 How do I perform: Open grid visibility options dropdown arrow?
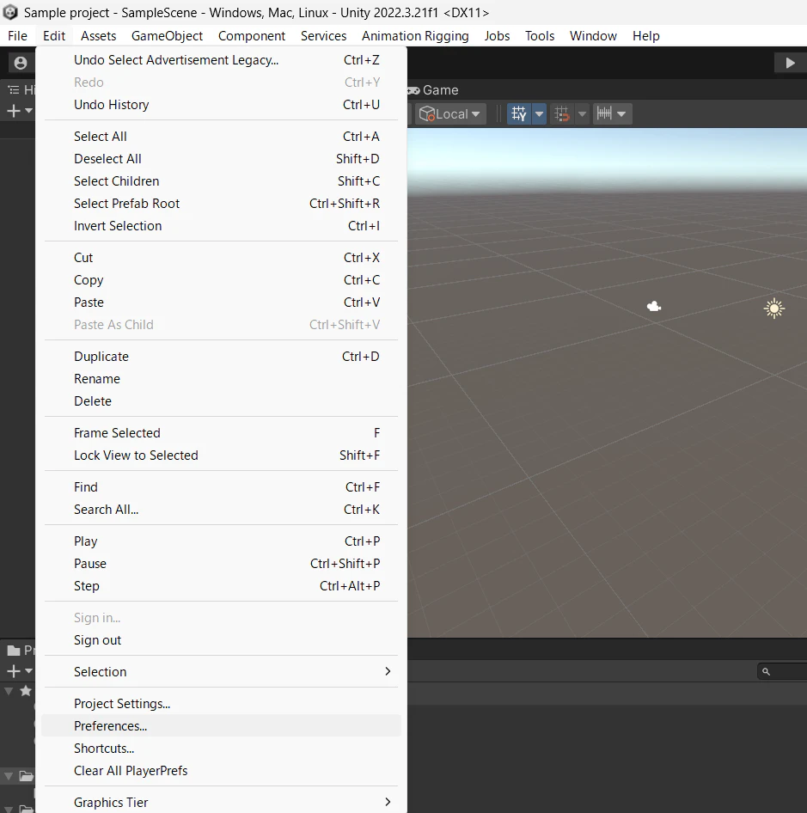pyautogui.click(x=540, y=113)
